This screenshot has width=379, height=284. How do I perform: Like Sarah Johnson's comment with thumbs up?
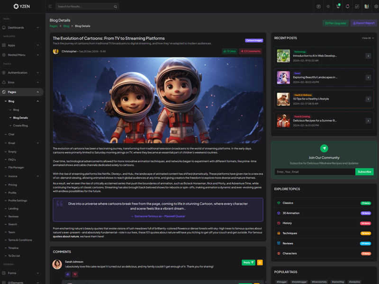[68, 274]
